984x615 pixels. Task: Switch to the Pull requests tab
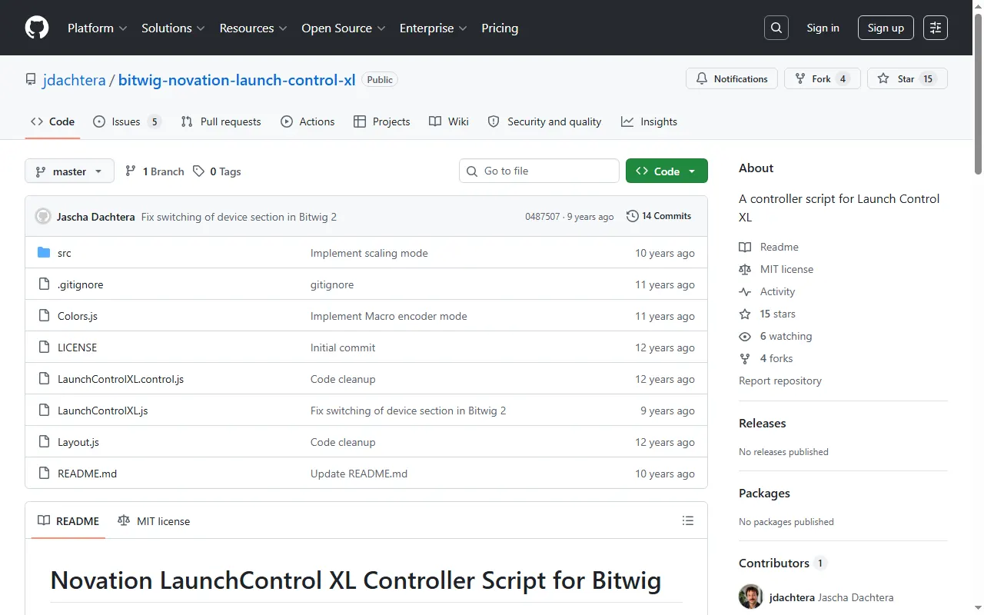[221, 121]
